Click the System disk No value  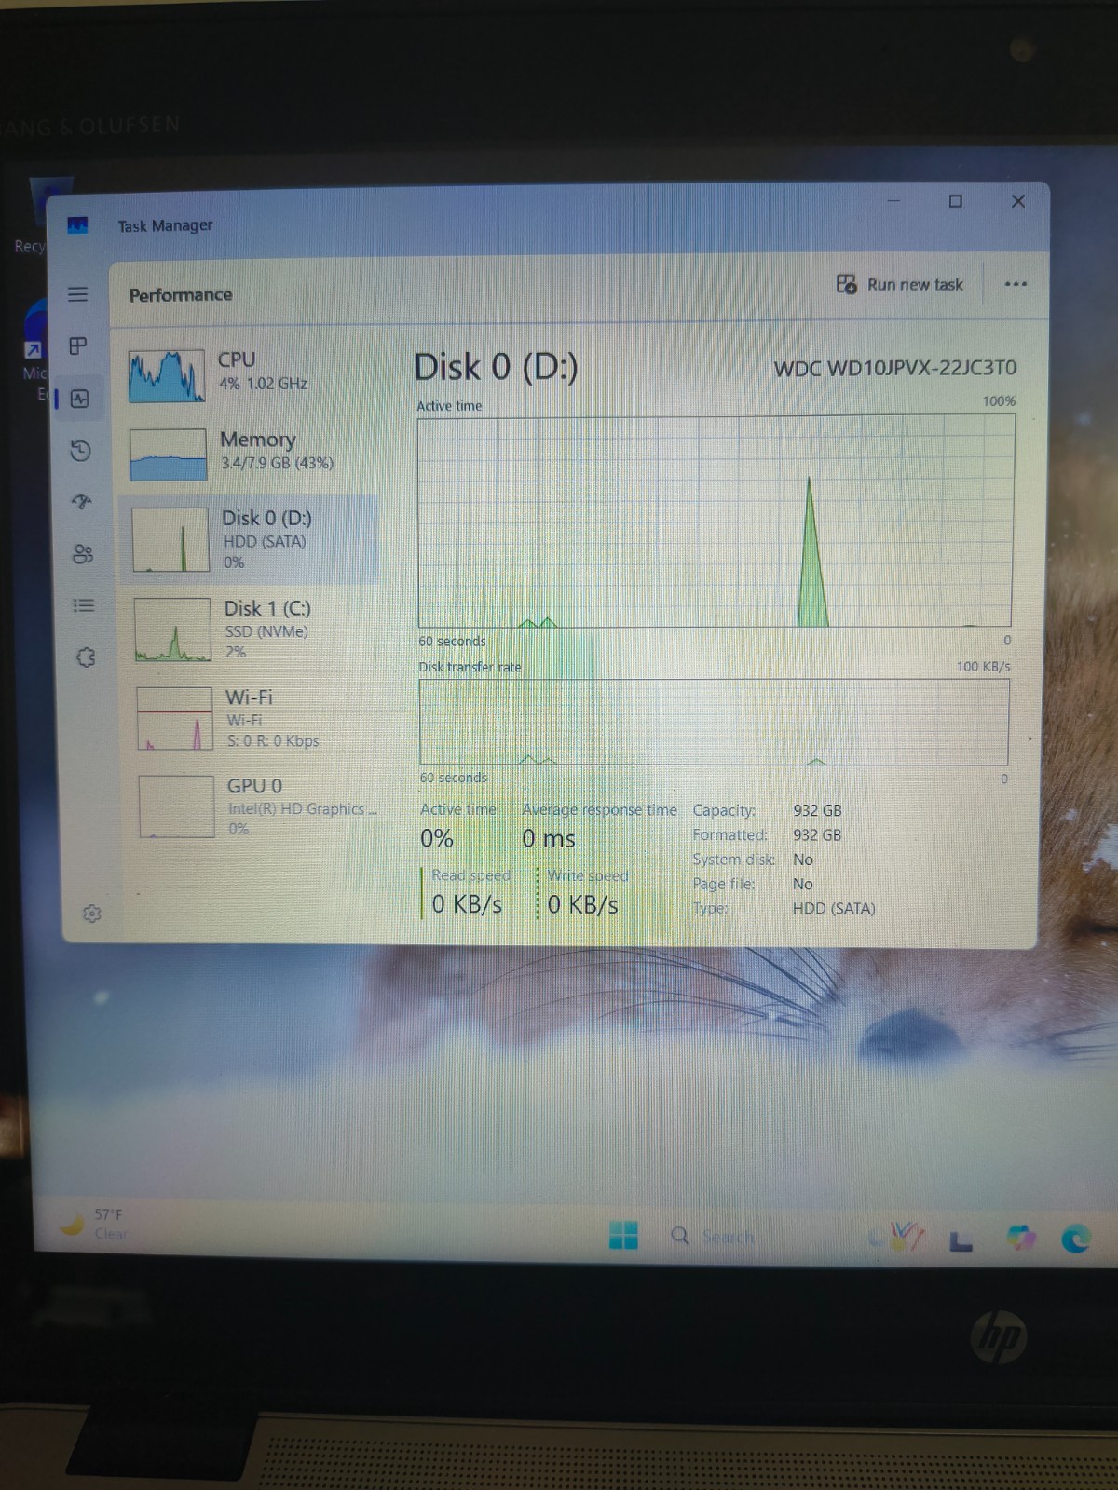pos(803,860)
